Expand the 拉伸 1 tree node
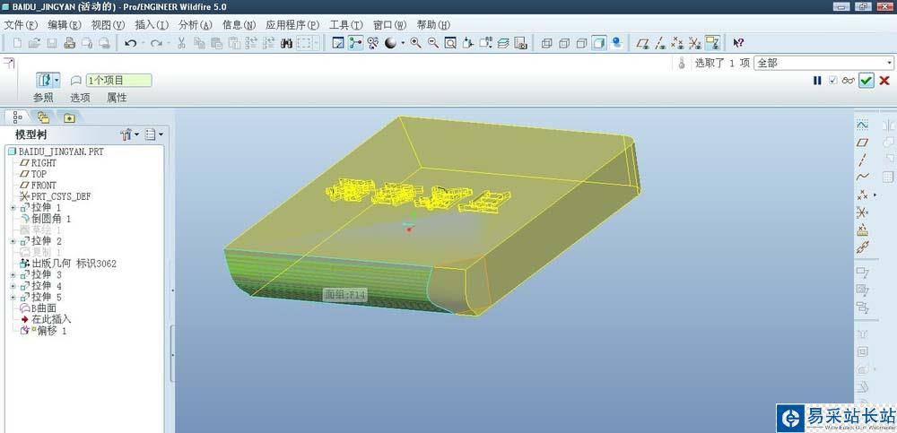 click(x=13, y=208)
